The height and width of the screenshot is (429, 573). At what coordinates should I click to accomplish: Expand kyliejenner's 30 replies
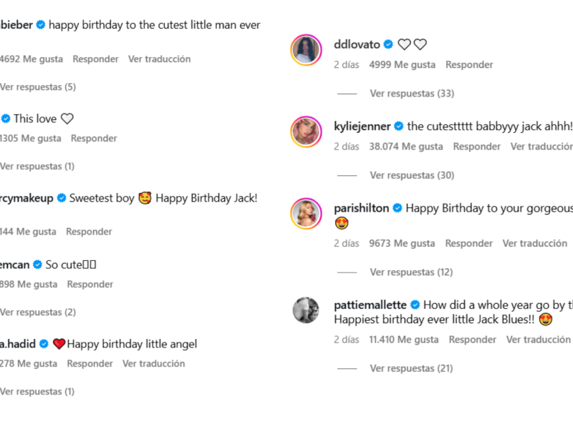click(412, 175)
